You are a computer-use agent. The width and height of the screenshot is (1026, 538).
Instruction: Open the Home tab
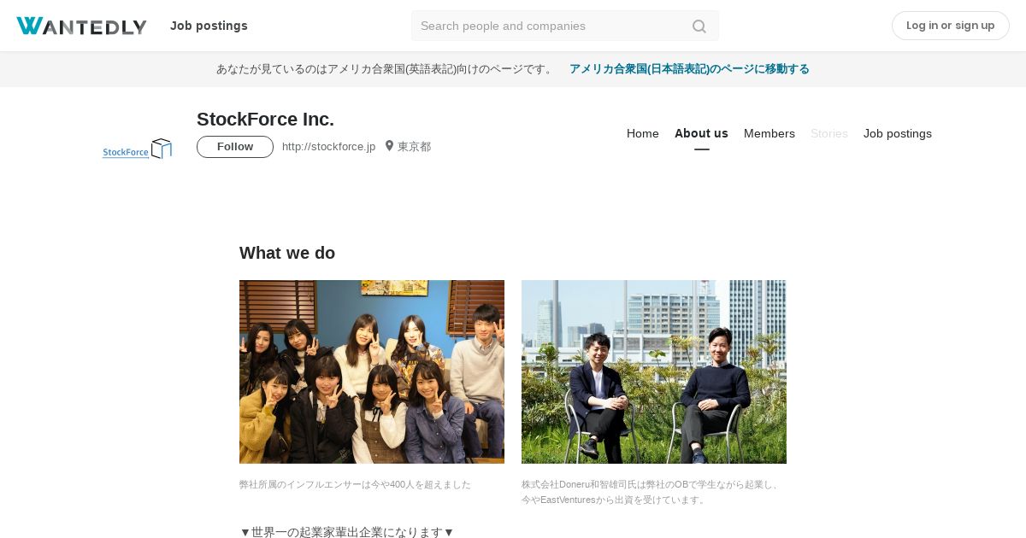tap(643, 133)
